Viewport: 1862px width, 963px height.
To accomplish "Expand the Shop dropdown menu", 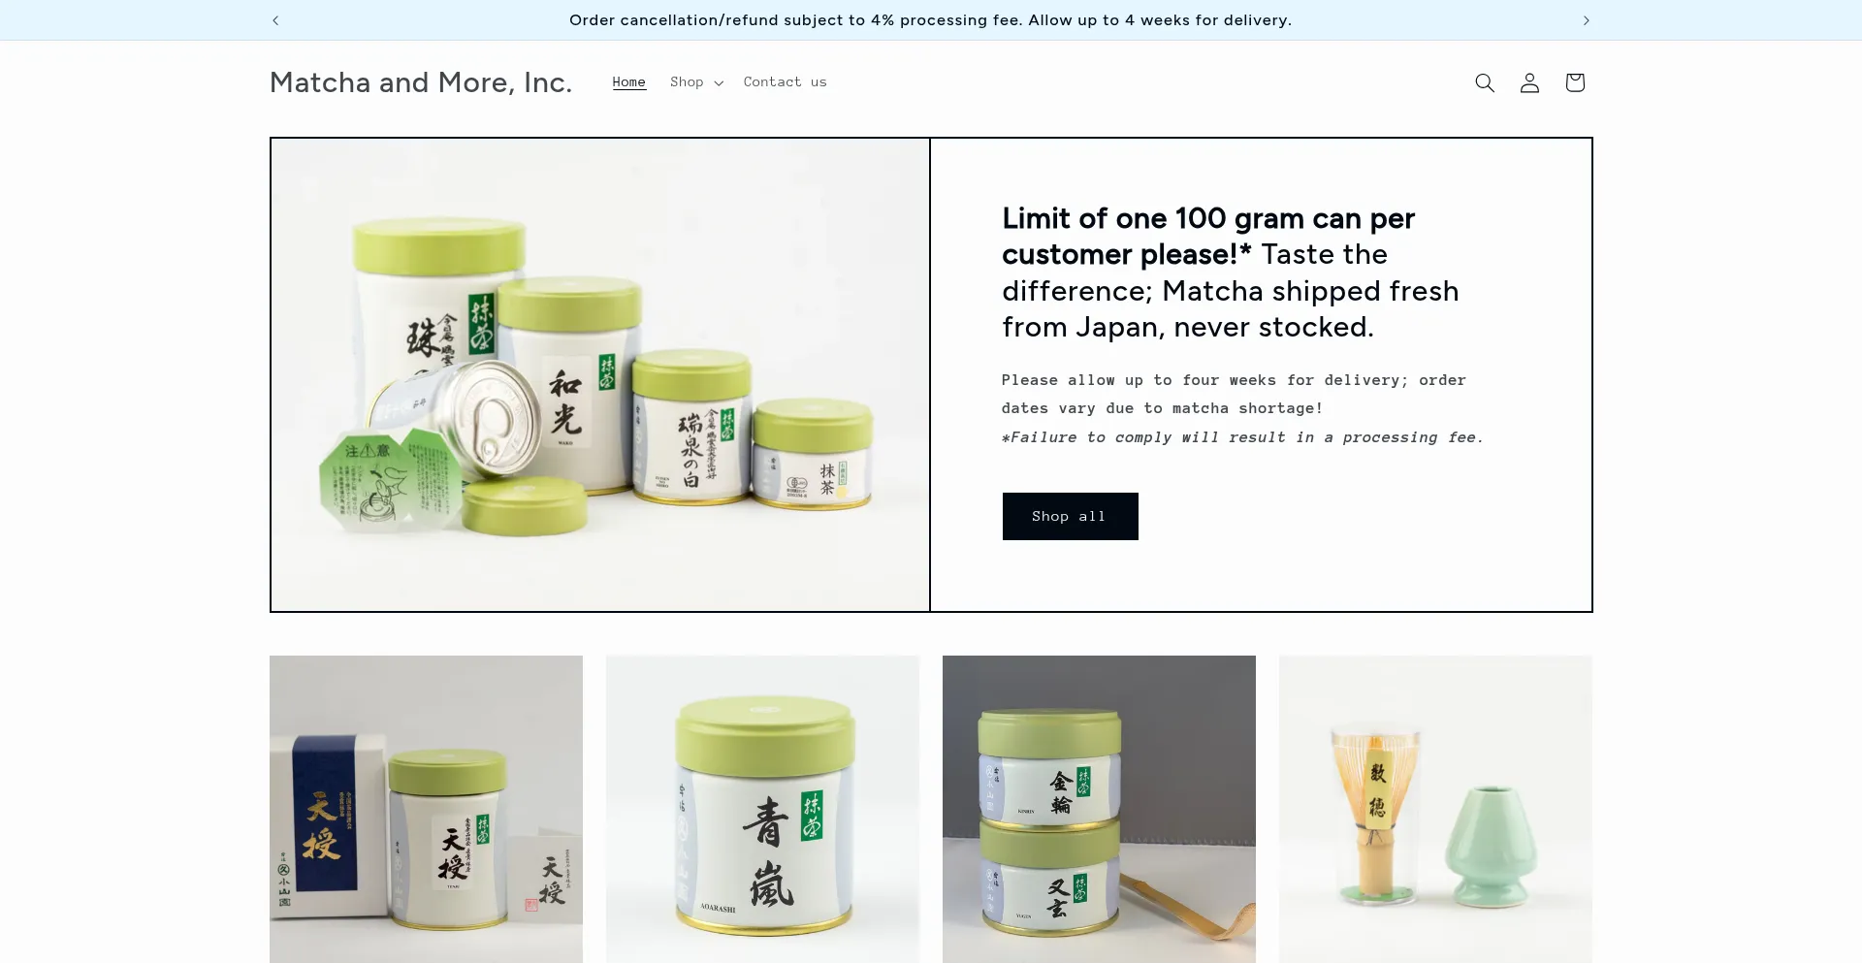I will pos(696,82).
